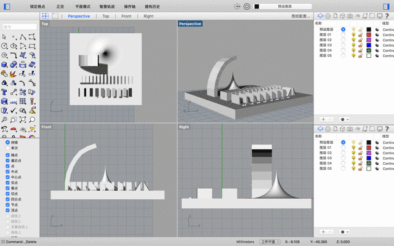
Task: Toggle the right sidebar with top-right icon
Action: point(386,7)
